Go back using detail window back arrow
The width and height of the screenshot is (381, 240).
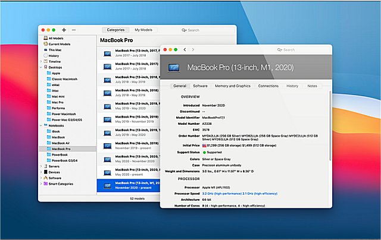pyautogui.click(x=185, y=49)
